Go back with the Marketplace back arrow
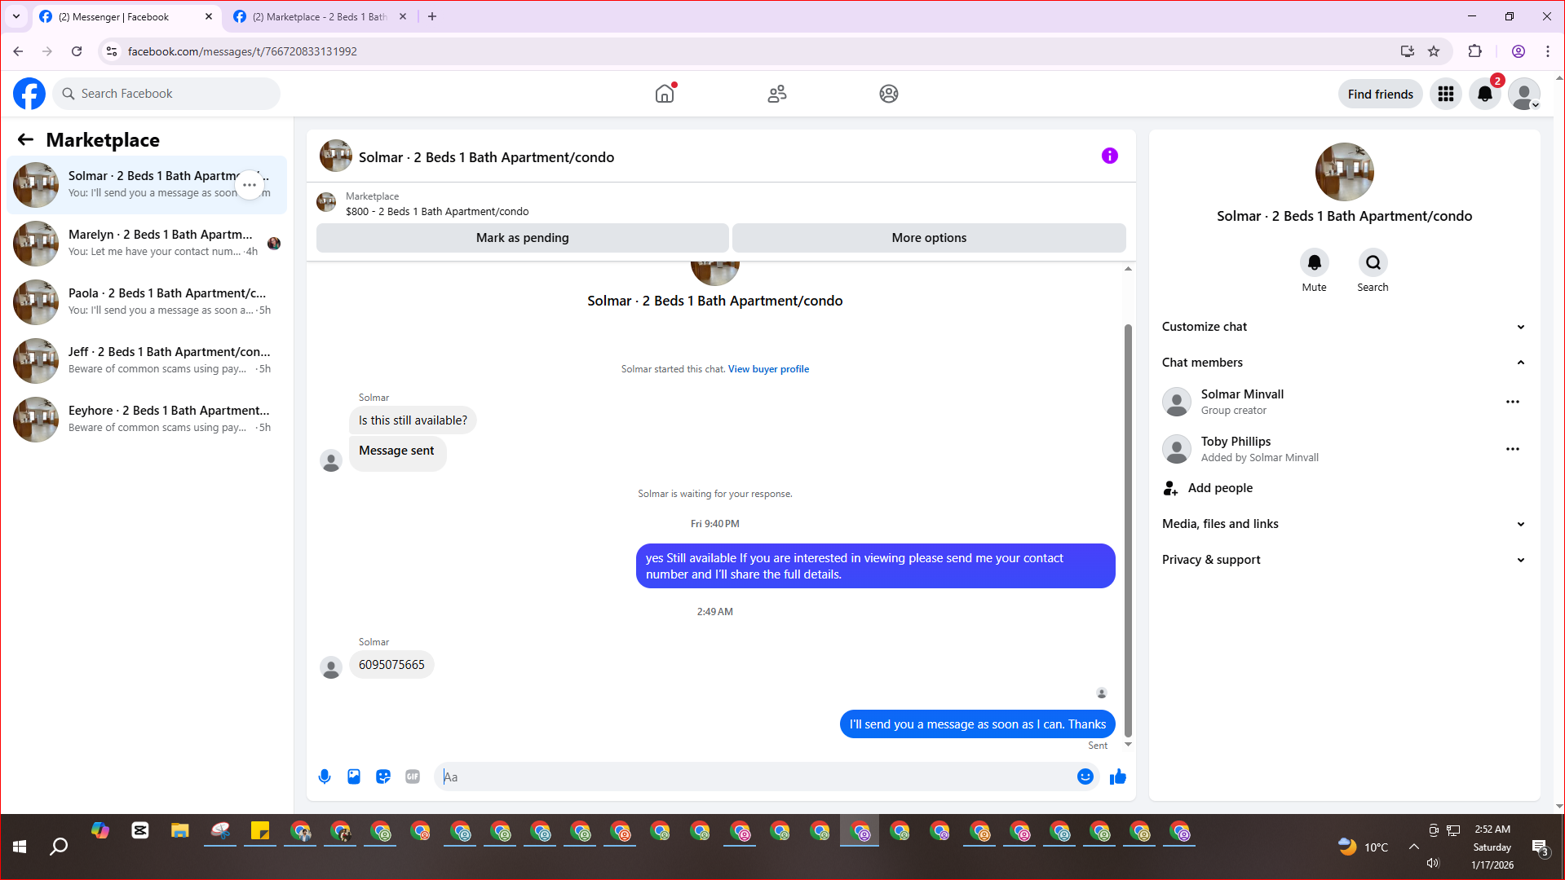 (25, 139)
